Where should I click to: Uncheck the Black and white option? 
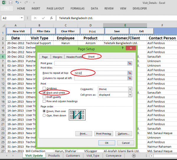click(44, 93)
